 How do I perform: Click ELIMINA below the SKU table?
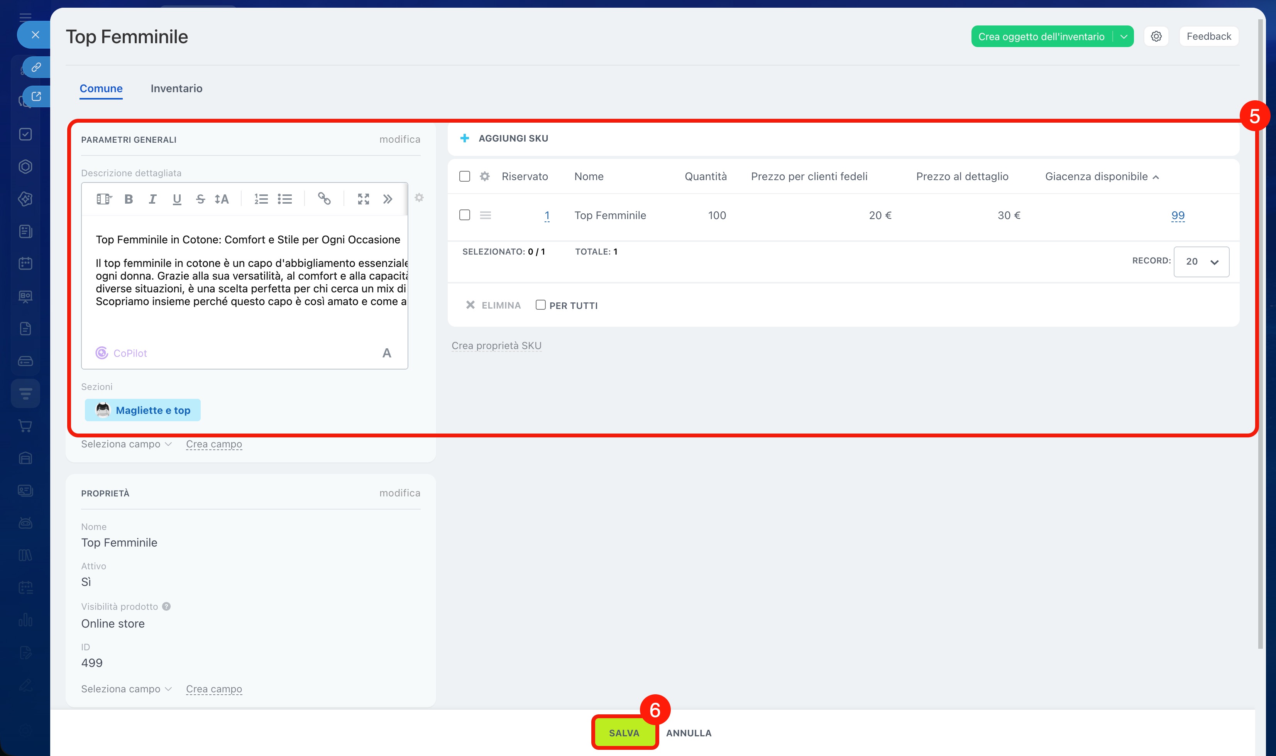pos(494,305)
